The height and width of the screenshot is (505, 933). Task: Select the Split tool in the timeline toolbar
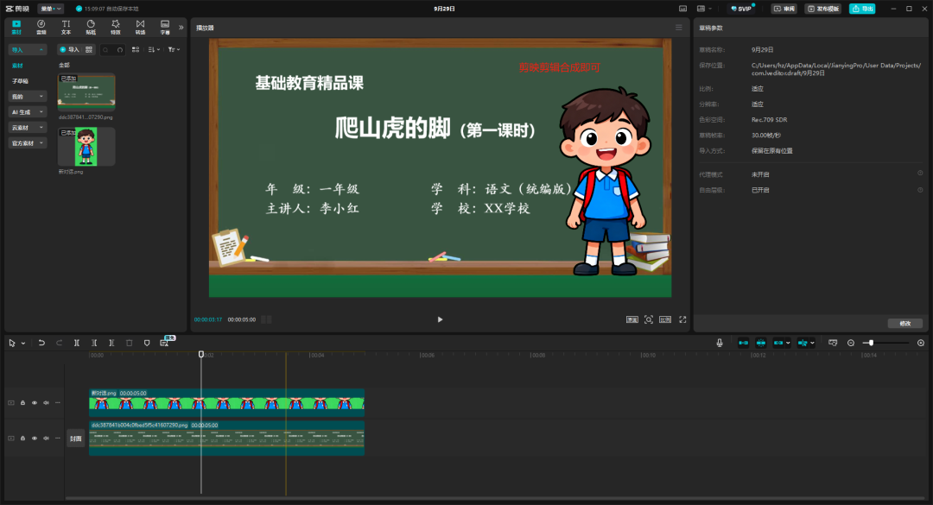click(76, 343)
